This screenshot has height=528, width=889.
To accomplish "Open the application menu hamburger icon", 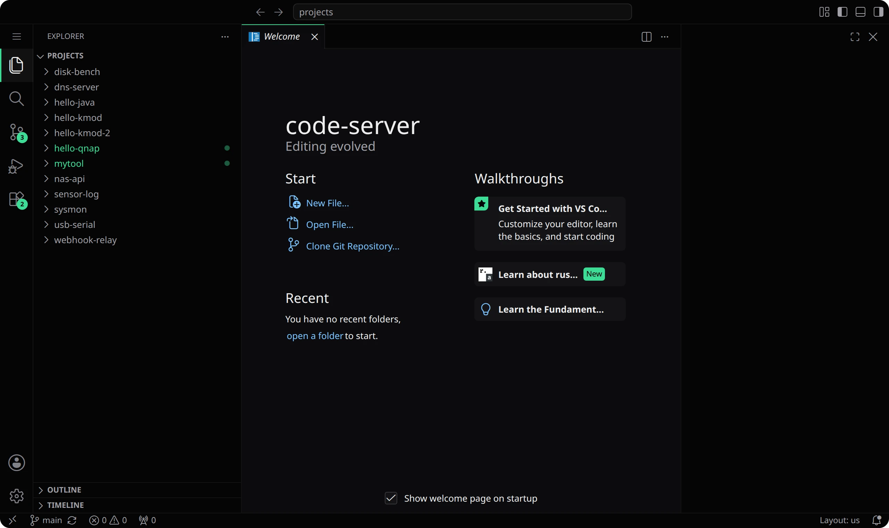I will coord(16,36).
